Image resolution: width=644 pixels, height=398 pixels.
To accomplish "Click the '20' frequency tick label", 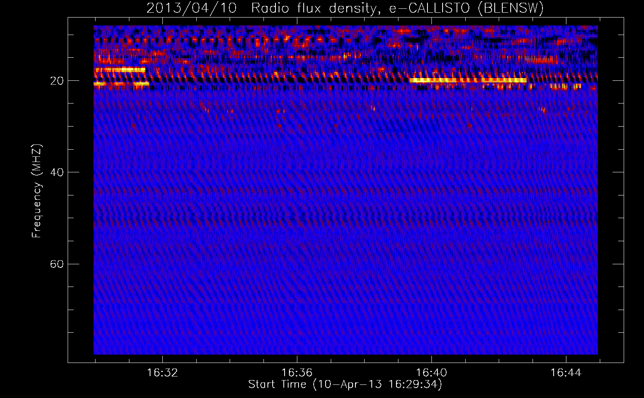I will (57, 81).
